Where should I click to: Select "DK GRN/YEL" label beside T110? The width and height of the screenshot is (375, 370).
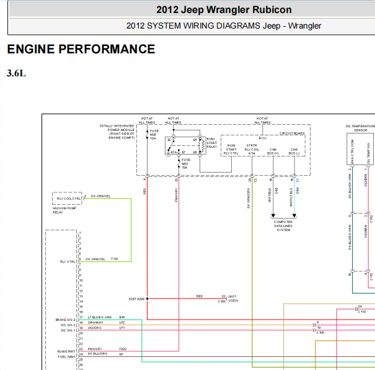click(95, 259)
